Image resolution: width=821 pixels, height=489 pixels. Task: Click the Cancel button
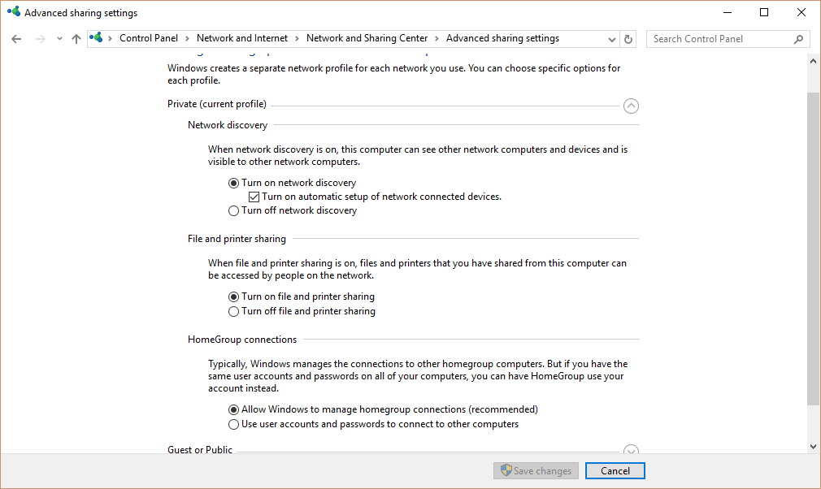click(x=615, y=470)
